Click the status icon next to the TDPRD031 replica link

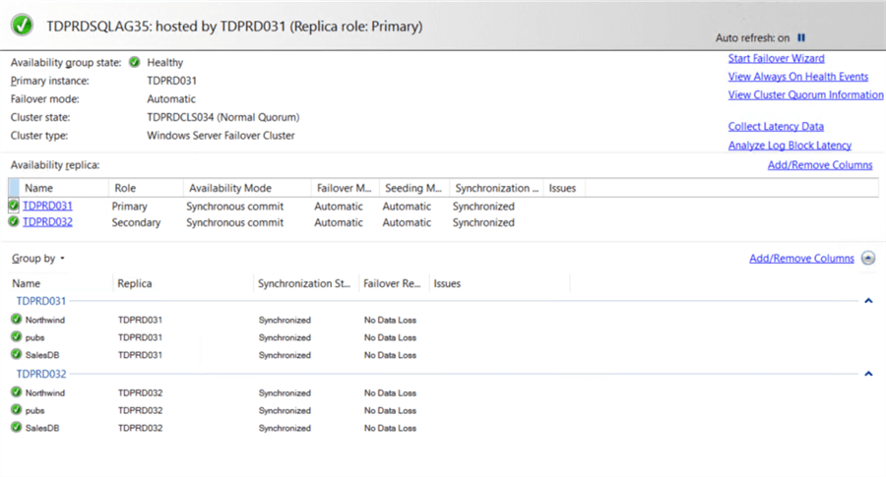pyautogui.click(x=14, y=205)
